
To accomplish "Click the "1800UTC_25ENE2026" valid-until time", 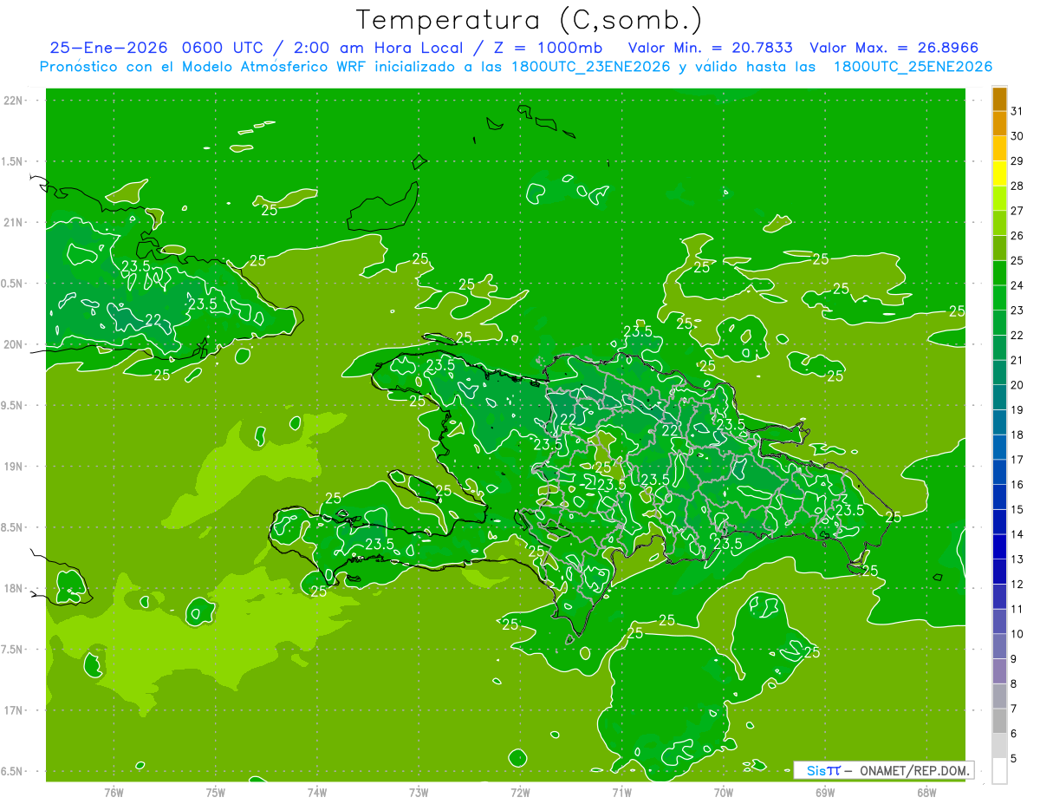I will point(913,67).
